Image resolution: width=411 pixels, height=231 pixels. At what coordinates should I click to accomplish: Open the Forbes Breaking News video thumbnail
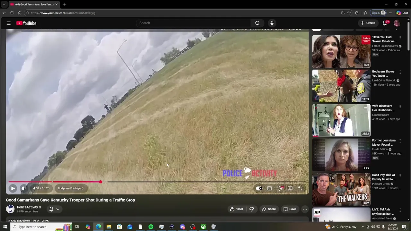pyautogui.click(x=341, y=51)
